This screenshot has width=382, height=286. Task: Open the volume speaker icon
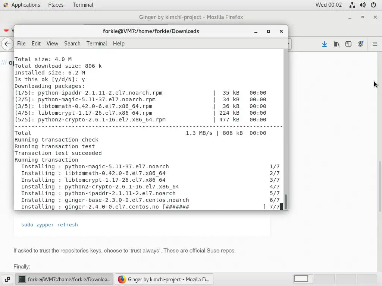pyautogui.click(x=363, y=5)
